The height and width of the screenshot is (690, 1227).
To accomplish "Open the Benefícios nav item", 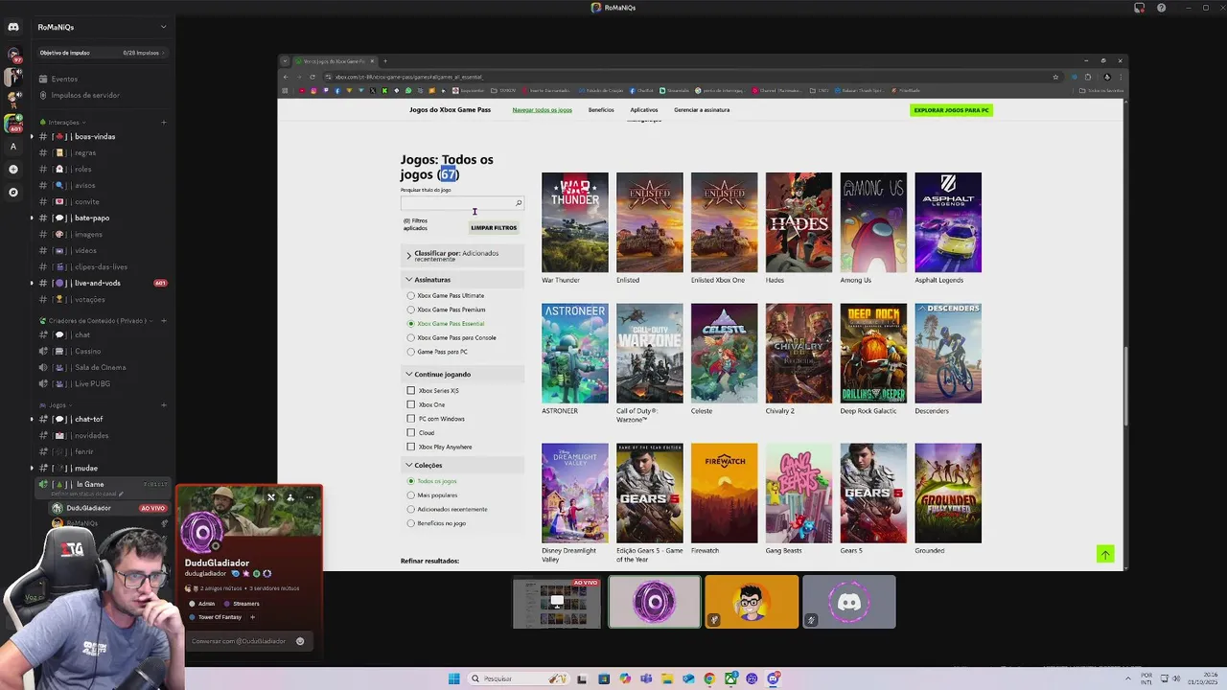I will click(601, 110).
